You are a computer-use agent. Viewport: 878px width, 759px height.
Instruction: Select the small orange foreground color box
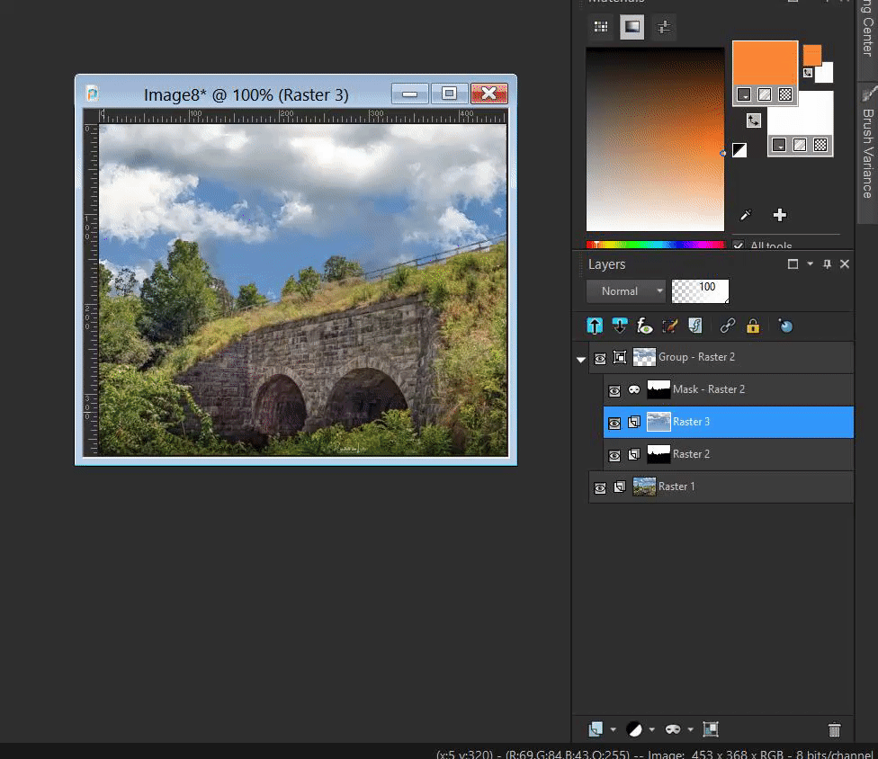(812, 56)
